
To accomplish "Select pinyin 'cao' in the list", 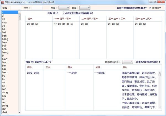I will pos(10,96).
